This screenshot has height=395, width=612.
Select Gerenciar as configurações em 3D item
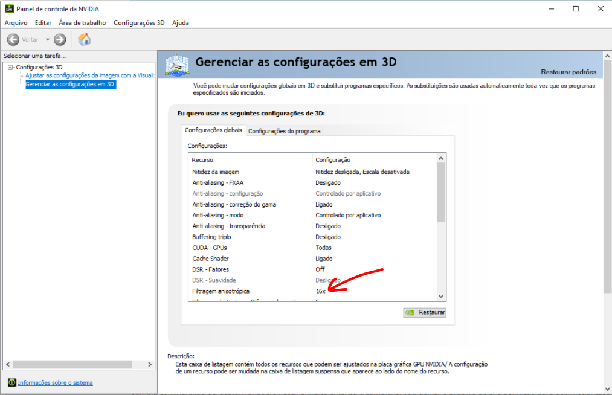pyautogui.click(x=70, y=85)
